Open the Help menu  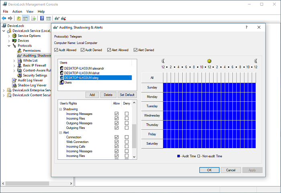coord(41,12)
